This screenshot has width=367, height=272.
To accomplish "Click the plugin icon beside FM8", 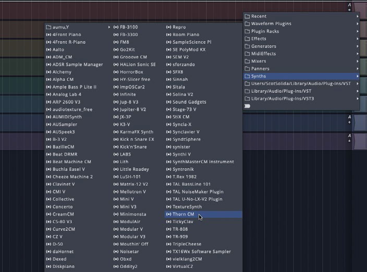I will [116, 42].
